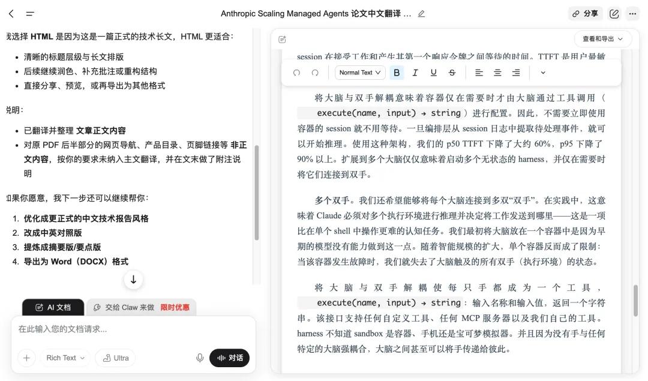Image resolution: width=648 pixels, height=381 pixels.
Task: Click suggestion 提炼成摘要版/要点版
Action: click(x=62, y=247)
